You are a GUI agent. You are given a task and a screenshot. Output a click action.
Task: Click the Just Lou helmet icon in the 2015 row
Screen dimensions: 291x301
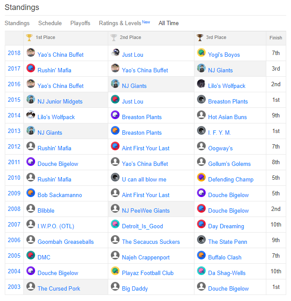(115, 99)
